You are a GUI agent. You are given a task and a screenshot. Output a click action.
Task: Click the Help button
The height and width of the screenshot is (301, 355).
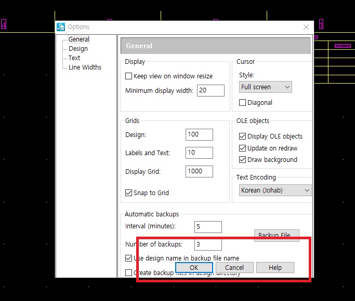click(x=275, y=267)
